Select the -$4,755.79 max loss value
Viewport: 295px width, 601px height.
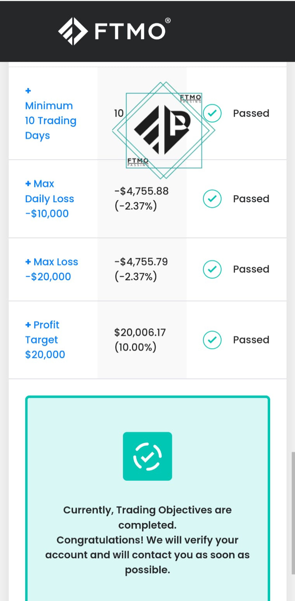coord(141,262)
